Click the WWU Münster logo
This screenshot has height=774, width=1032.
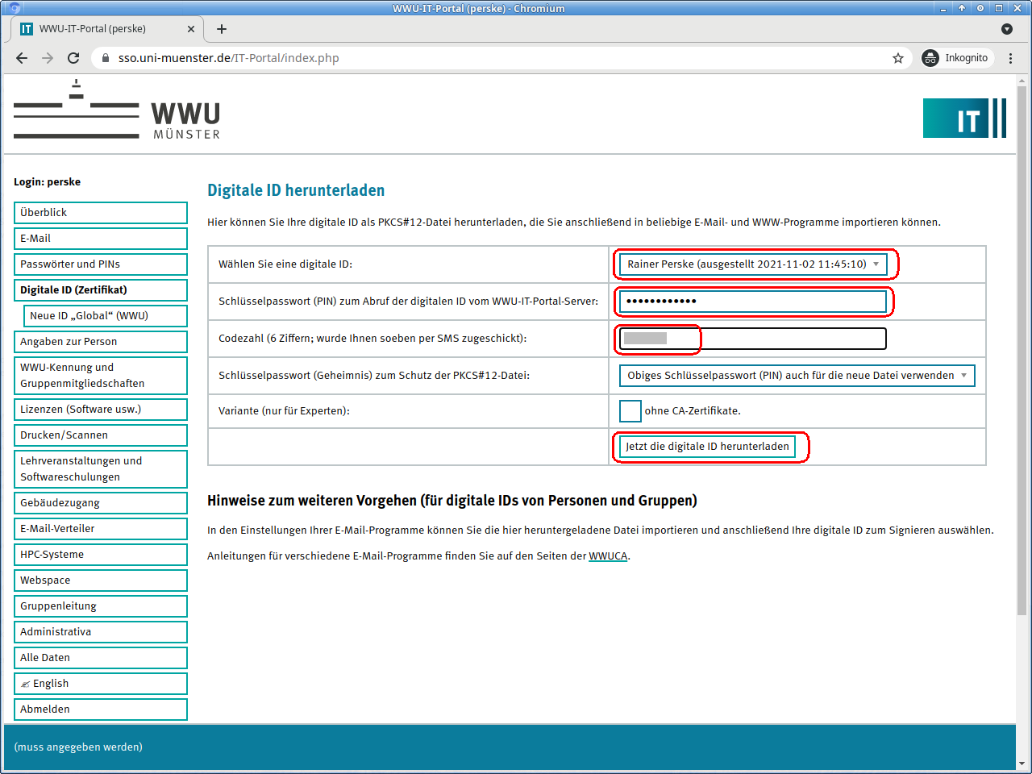pyautogui.click(x=117, y=110)
